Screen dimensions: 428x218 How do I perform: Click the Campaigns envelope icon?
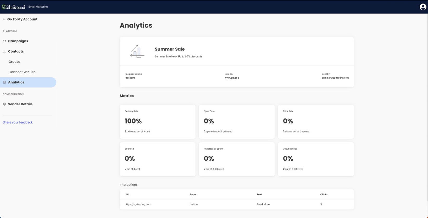point(4,41)
